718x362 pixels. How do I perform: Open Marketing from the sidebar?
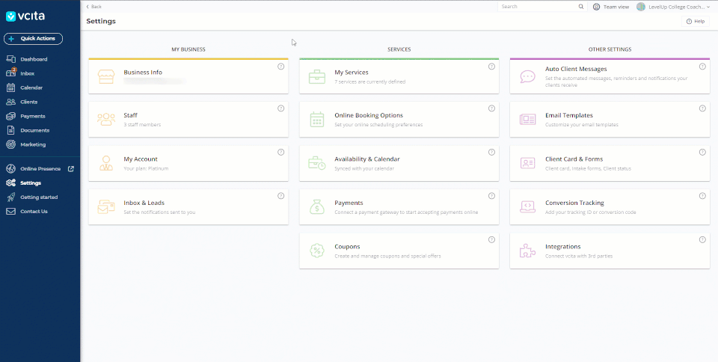pos(33,144)
